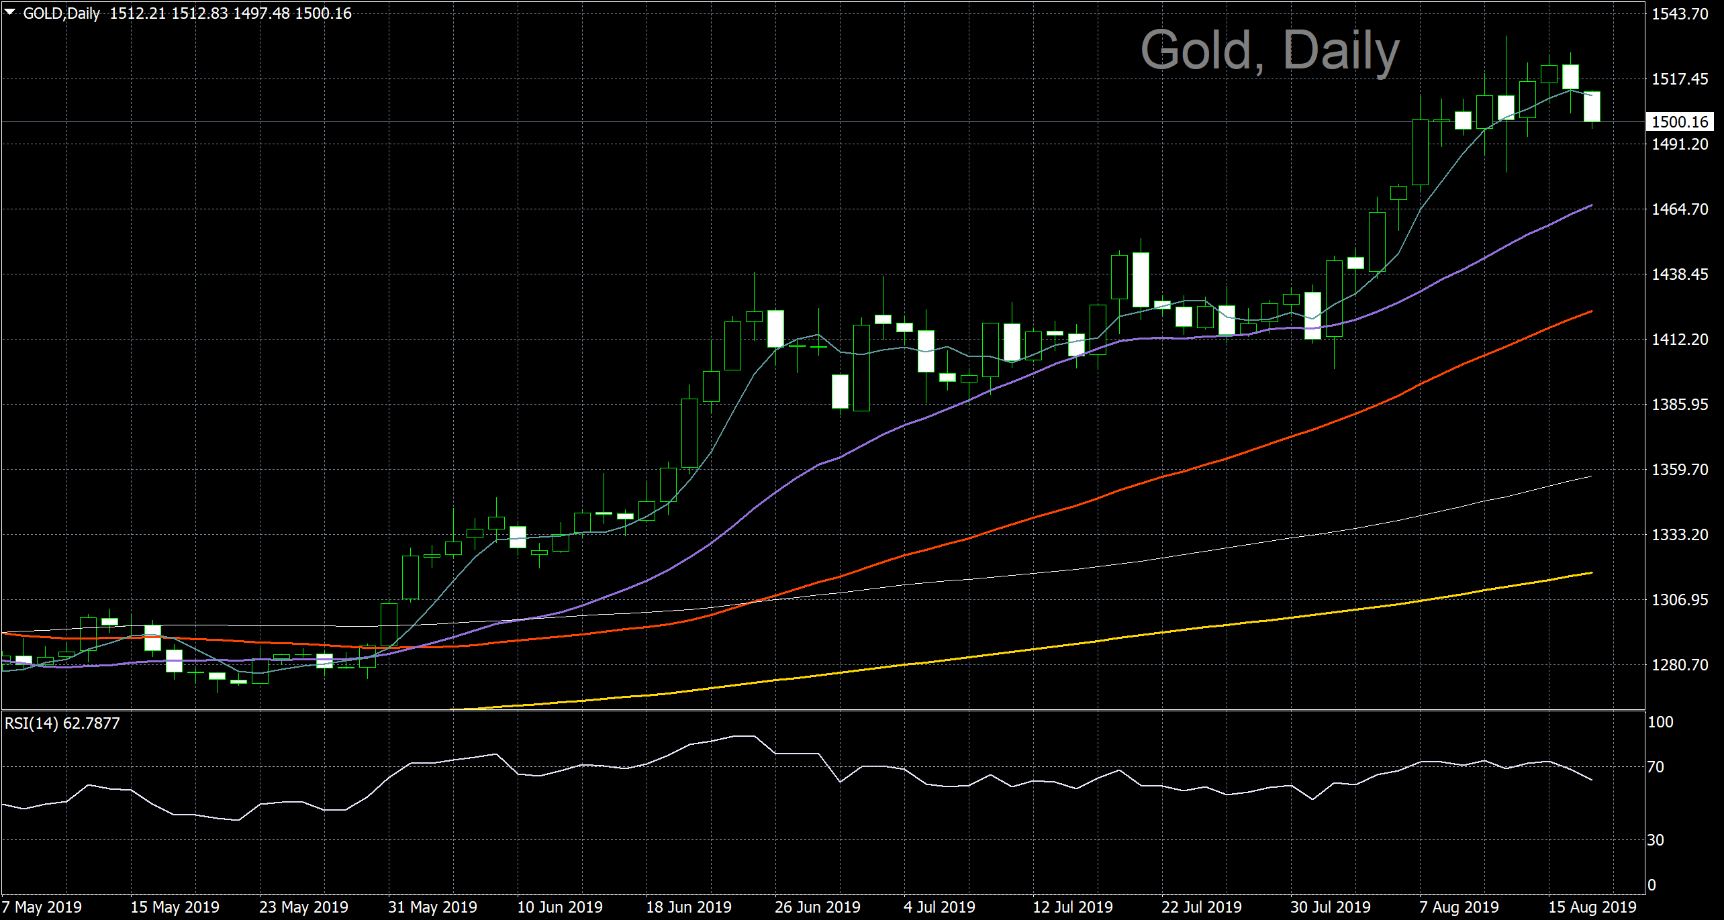The image size is (1724, 920).
Task: Click the 1359.70 price axis label
Action: (x=1680, y=470)
